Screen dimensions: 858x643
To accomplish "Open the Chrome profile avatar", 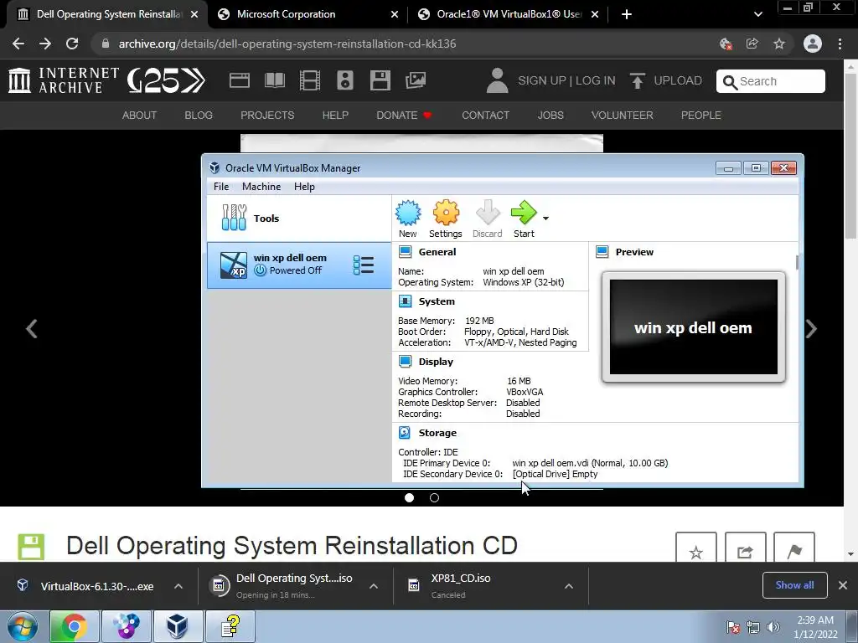I will [813, 44].
